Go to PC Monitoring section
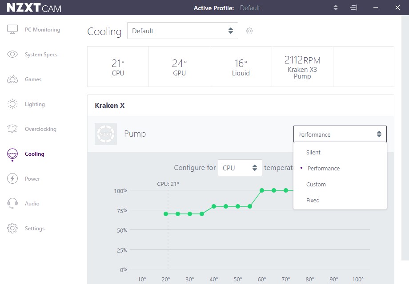The width and height of the screenshot is (409, 284). coord(43,30)
